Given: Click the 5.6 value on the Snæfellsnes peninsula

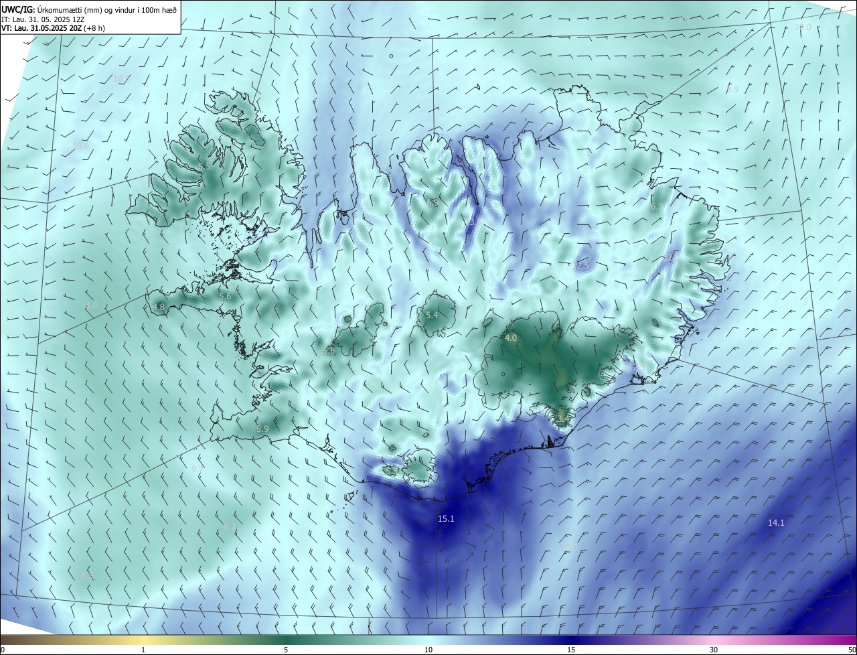Looking at the screenshot, I should 225,296.
